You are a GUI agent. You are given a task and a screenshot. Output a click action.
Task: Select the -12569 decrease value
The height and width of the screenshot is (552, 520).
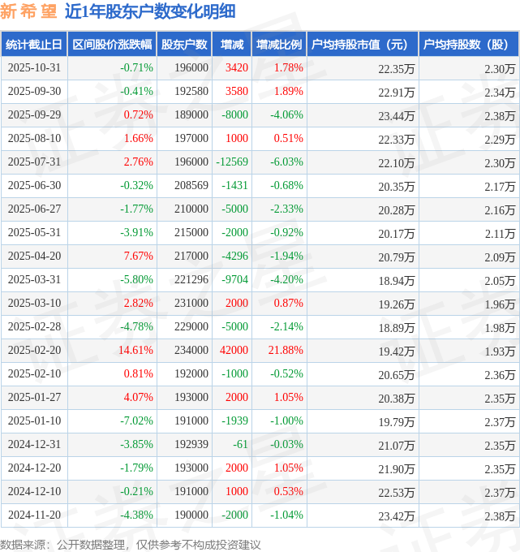pos(231,162)
